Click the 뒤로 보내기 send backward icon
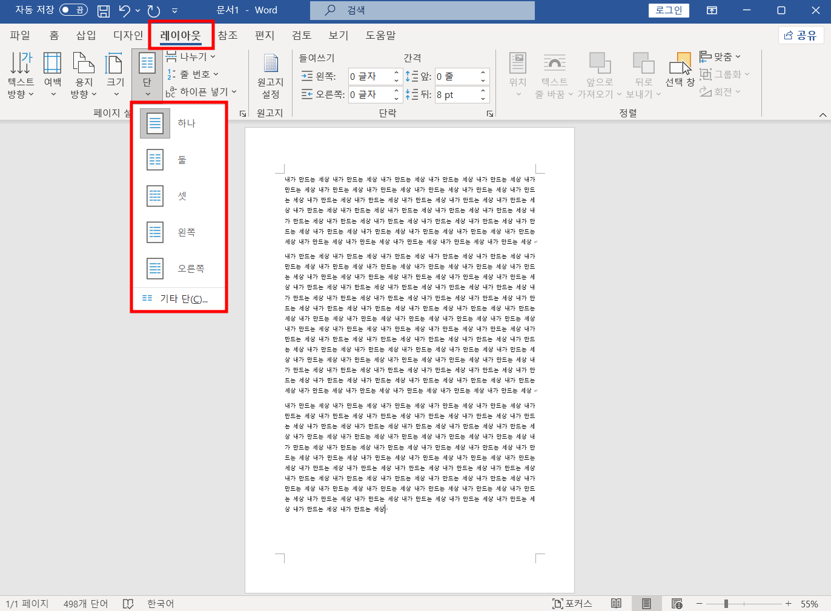Viewport: 831px width, 611px height. 643,75
